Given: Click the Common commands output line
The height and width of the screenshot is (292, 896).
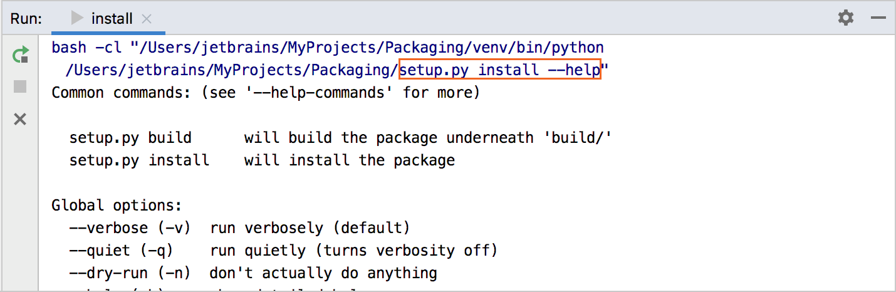Looking at the screenshot, I should [265, 93].
